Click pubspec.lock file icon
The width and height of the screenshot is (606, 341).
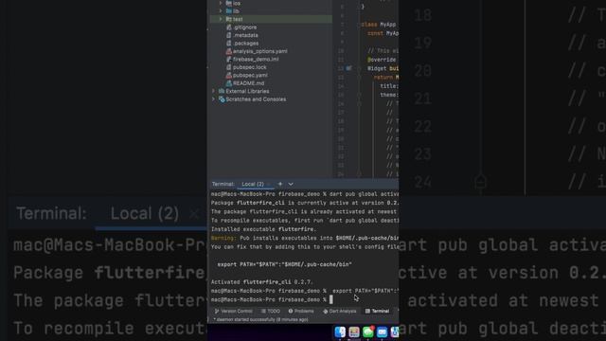pyautogui.click(x=229, y=67)
